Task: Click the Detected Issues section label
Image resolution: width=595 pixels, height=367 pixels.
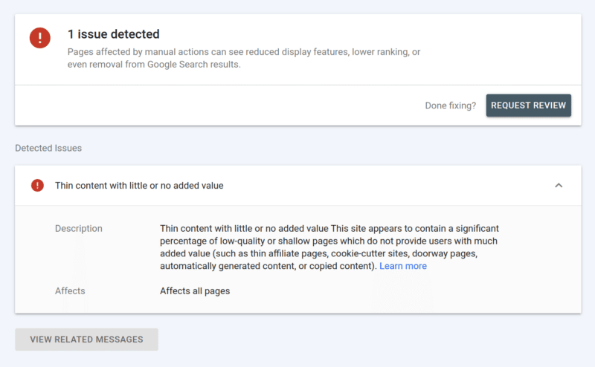Action: (48, 148)
